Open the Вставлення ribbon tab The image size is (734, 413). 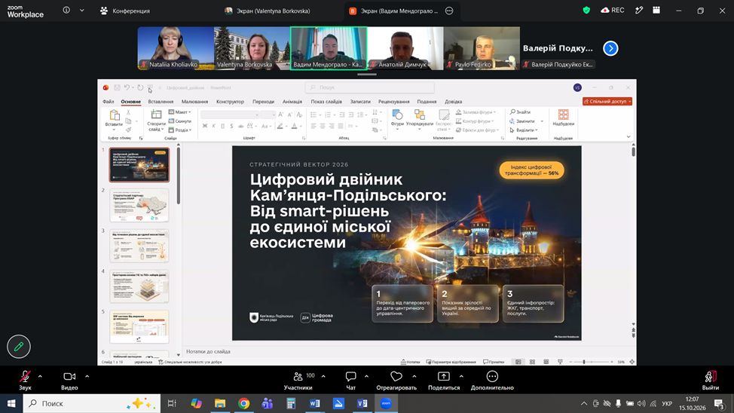pos(161,101)
